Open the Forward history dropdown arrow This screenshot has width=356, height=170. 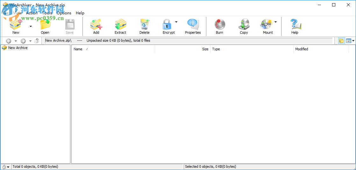(30, 41)
